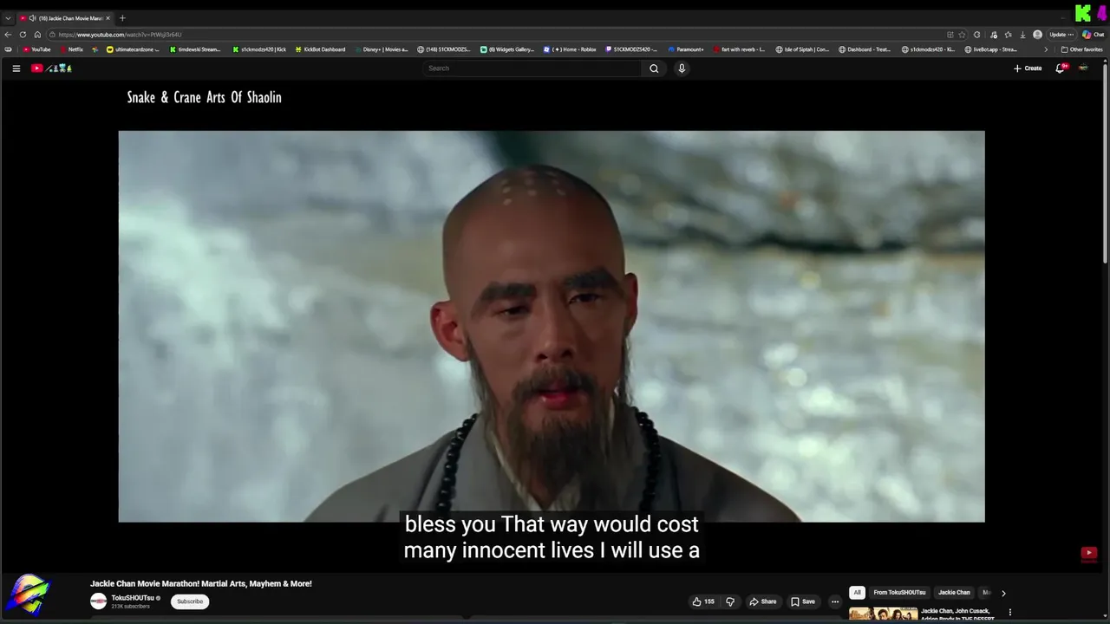
Task: Focus the YouTube search field
Action: point(532,68)
